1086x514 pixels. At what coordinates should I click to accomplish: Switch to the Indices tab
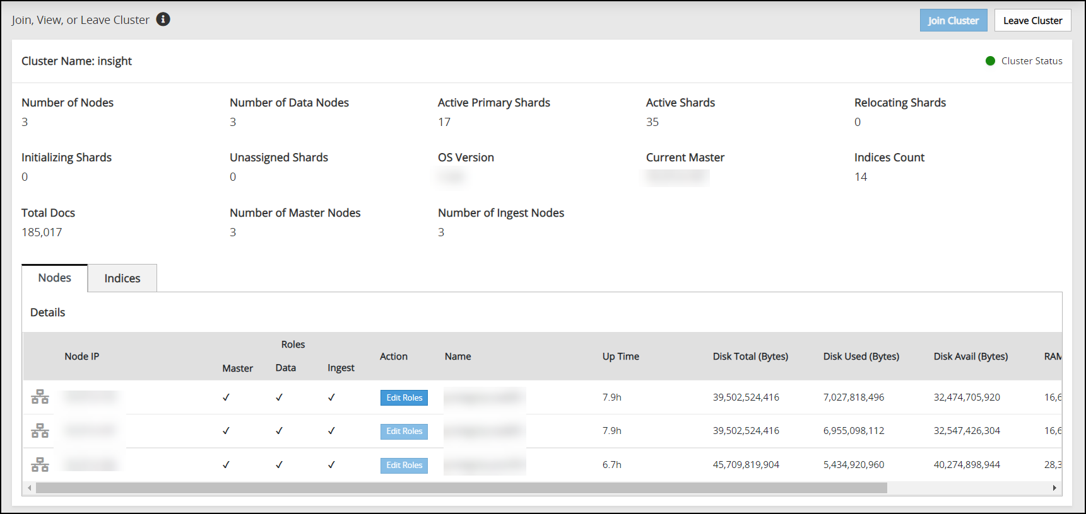pos(122,278)
